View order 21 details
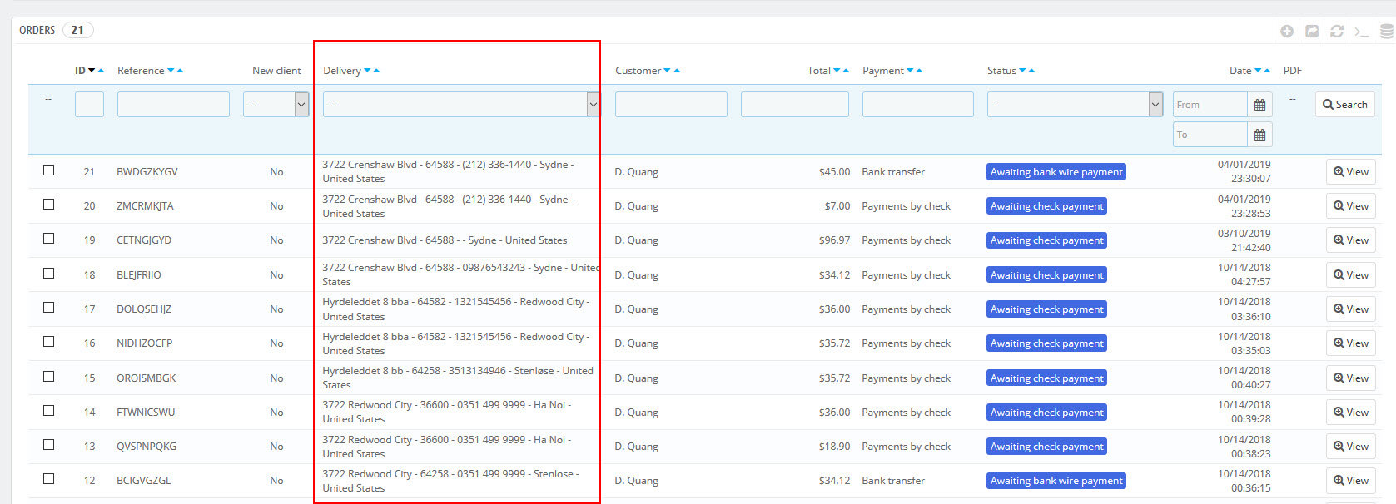This screenshot has width=1396, height=504. click(1350, 172)
